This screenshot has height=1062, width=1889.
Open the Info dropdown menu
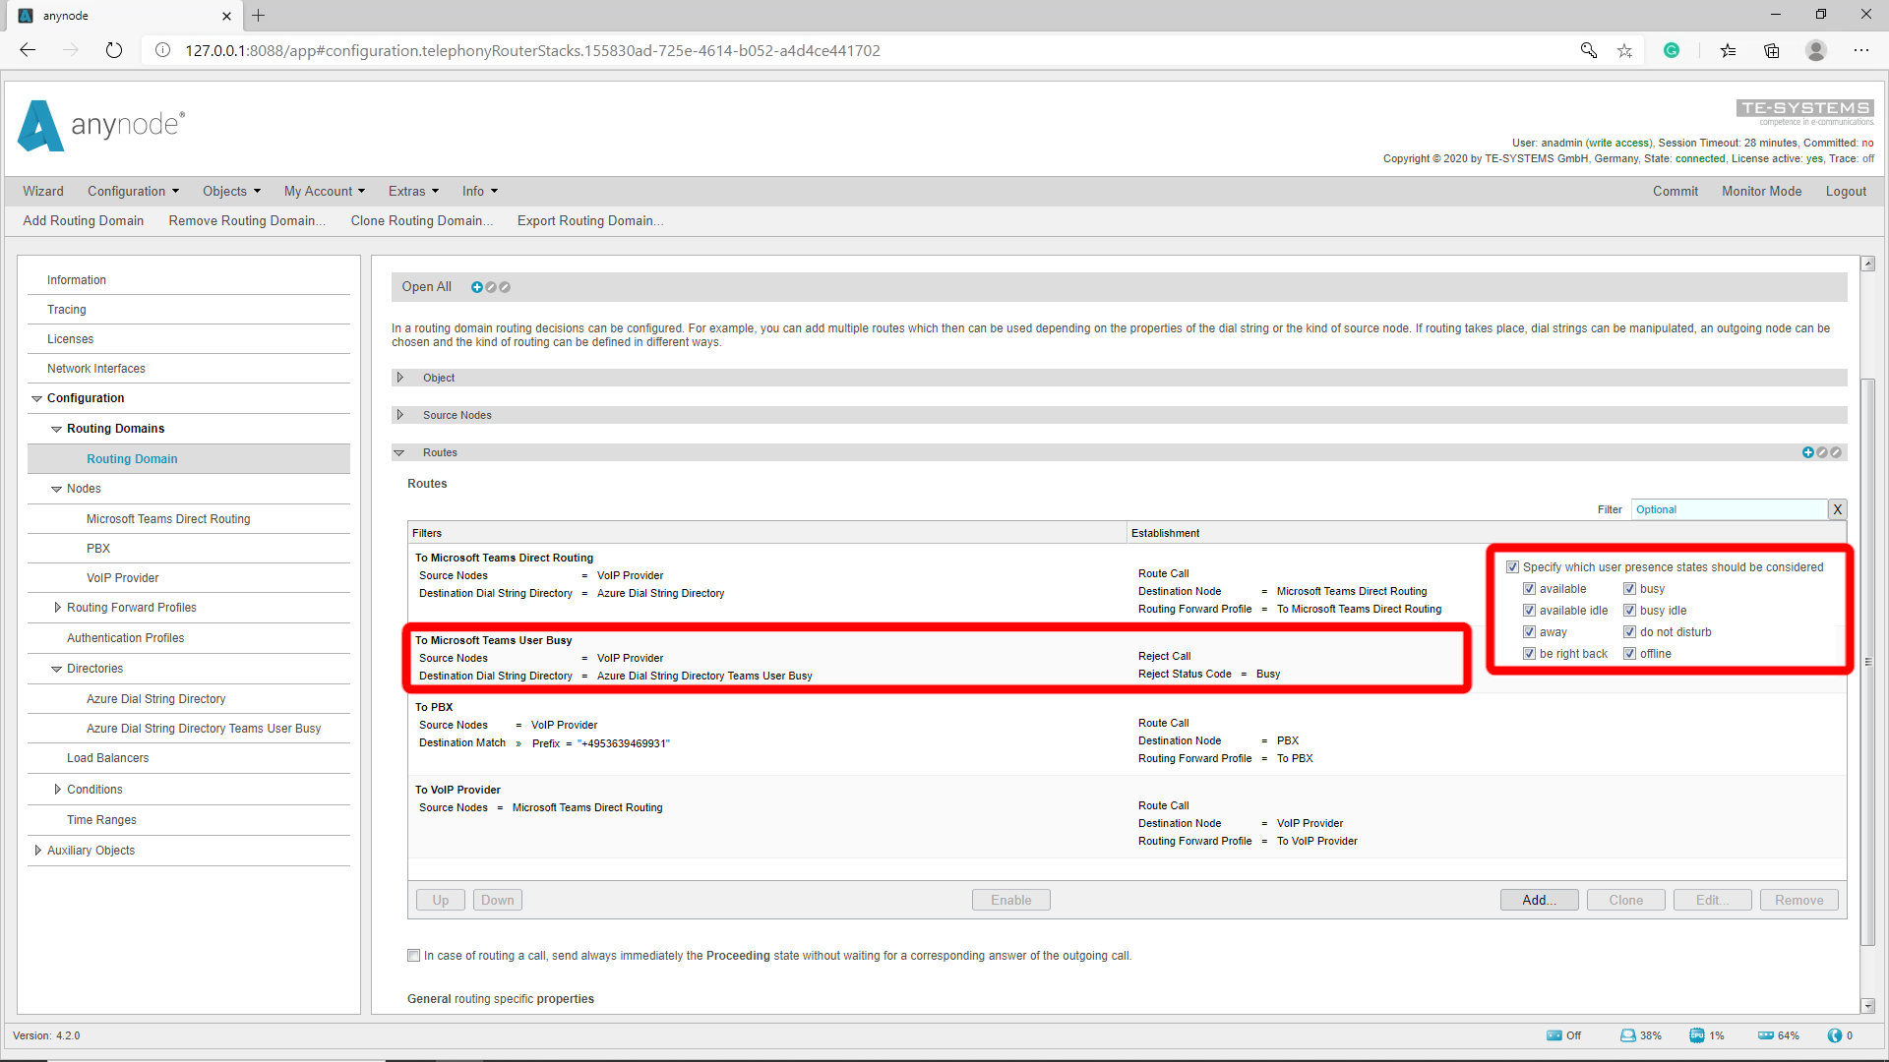(480, 192)
